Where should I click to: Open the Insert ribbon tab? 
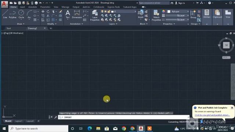point(22,7)
